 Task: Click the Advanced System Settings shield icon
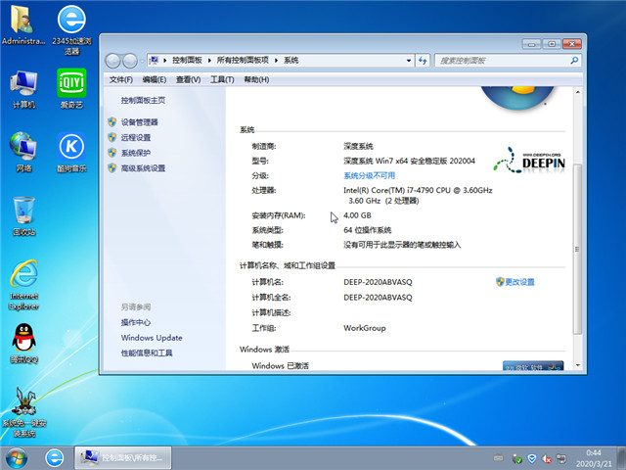[112, 167]
